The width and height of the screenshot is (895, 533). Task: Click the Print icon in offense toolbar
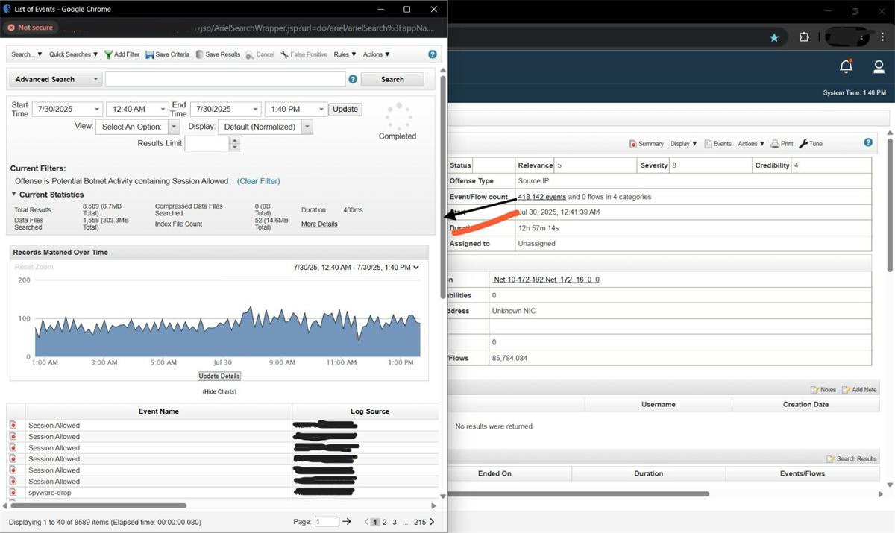pos(775,144)
